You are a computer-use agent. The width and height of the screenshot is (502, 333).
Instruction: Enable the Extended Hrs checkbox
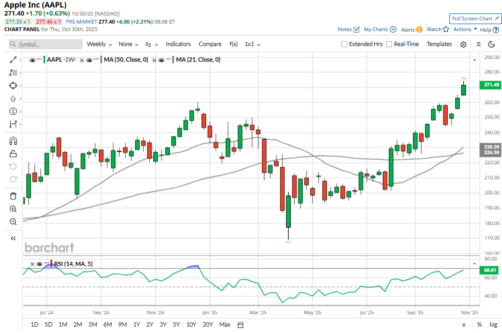pyautogui.click(x=345, y=45)
